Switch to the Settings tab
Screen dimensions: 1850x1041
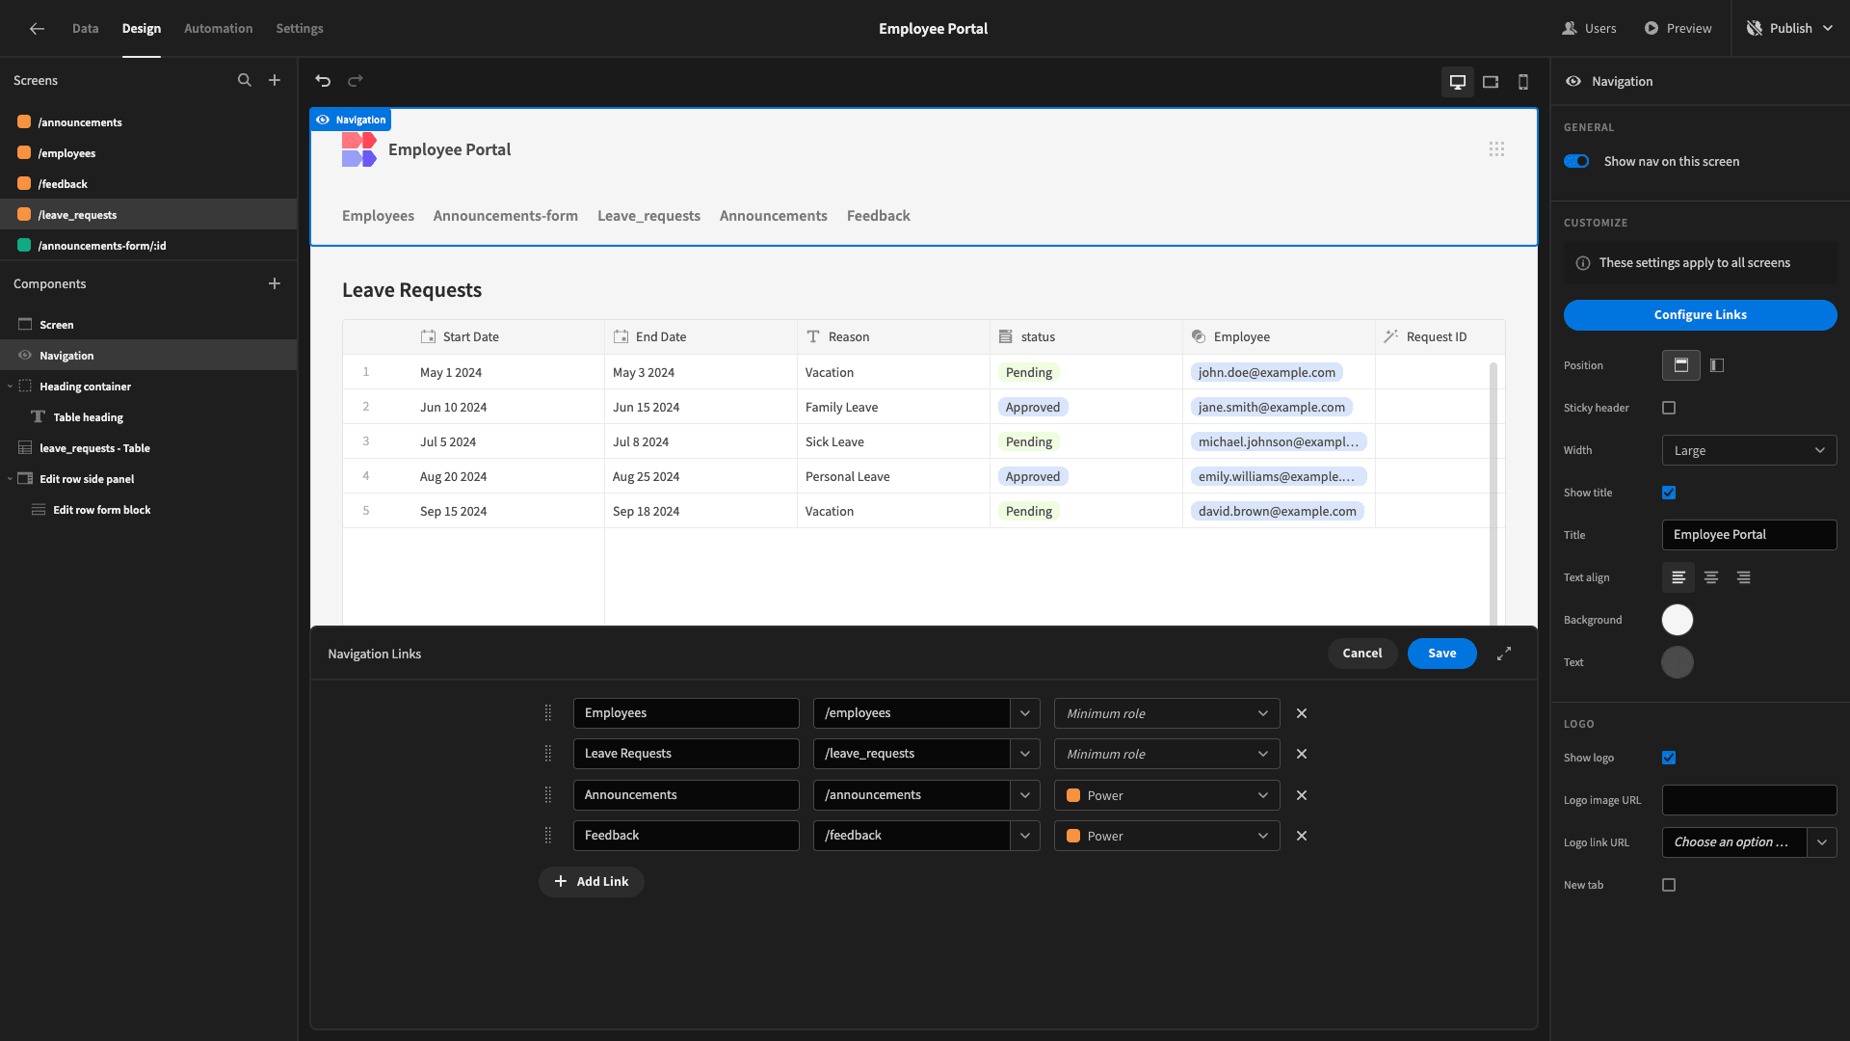[x=300, y=29]
